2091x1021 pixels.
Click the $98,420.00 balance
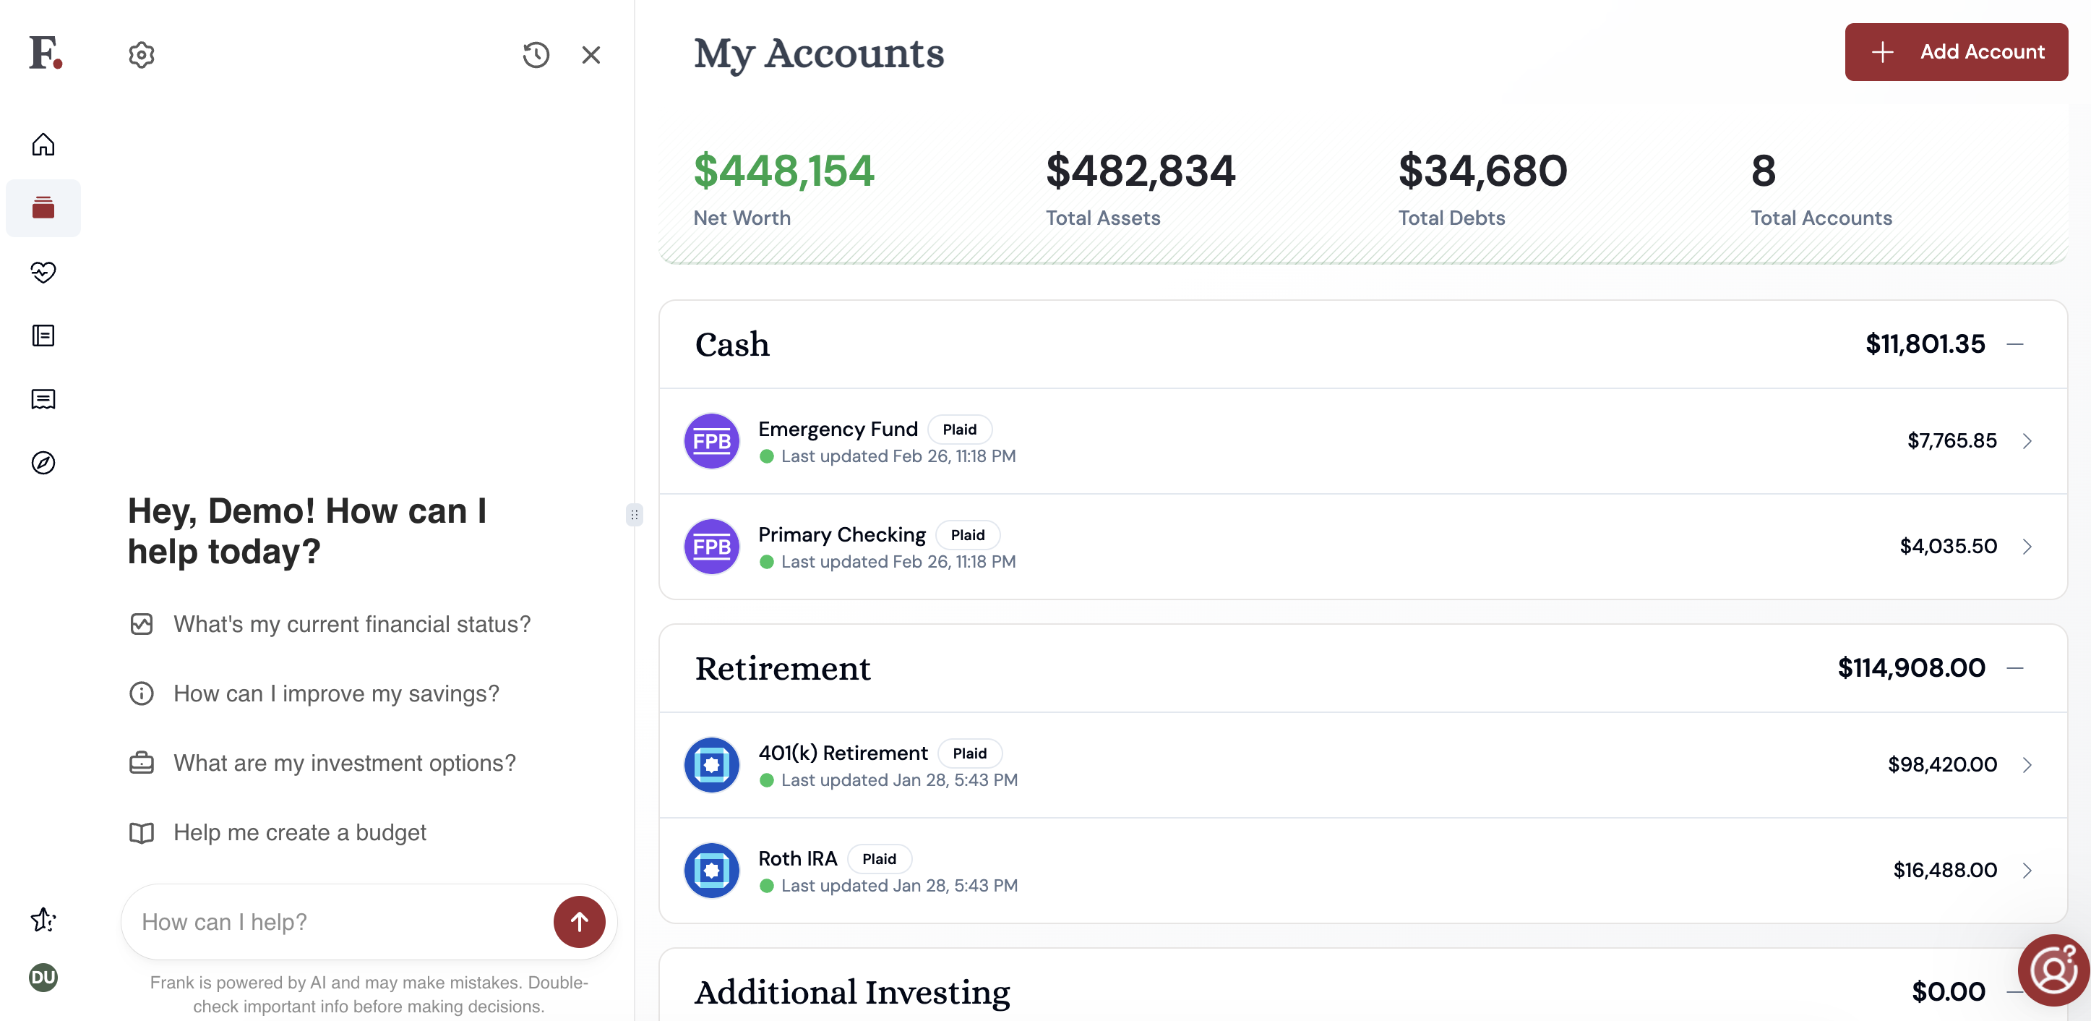[1942, 764]
